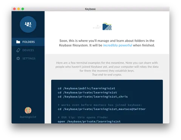Switch to the DEVICES tab label
This screenshot has width=181, height=140.
click(28, 50)
